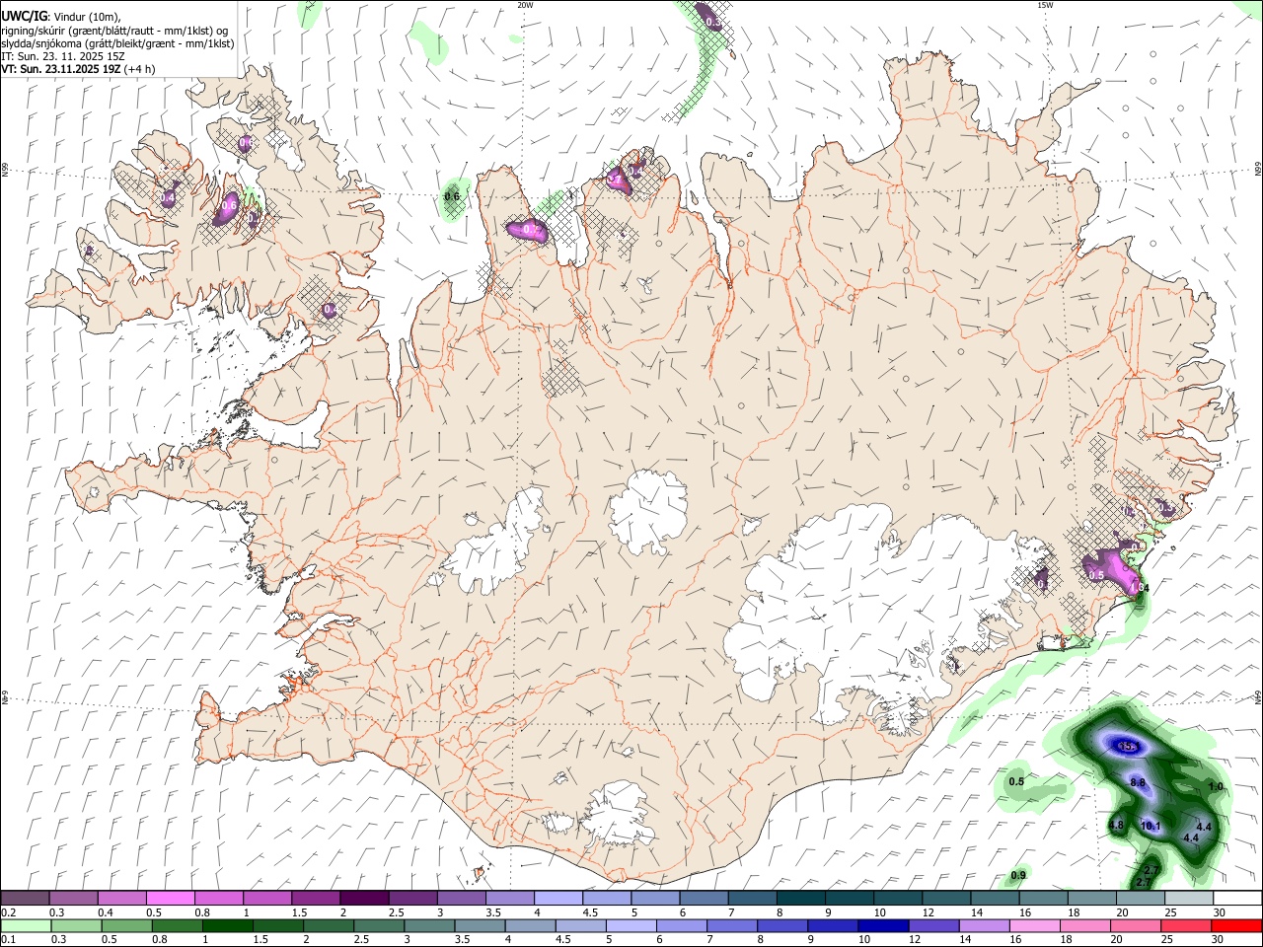Screen dimensions: 1263x947
Task: Pick the pink 16 swatch in lower legend row
Action: click(1035, 926)
